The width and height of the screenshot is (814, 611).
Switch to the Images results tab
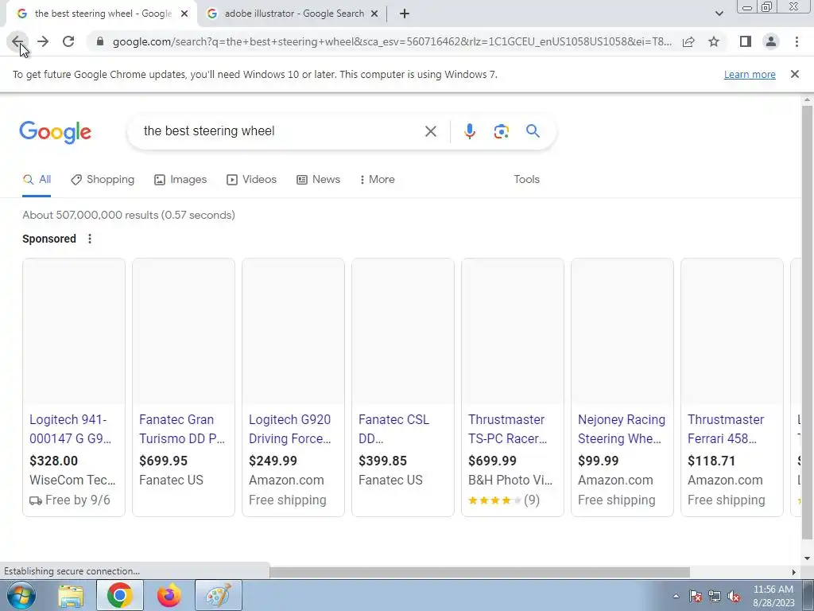tap(180, 179)
